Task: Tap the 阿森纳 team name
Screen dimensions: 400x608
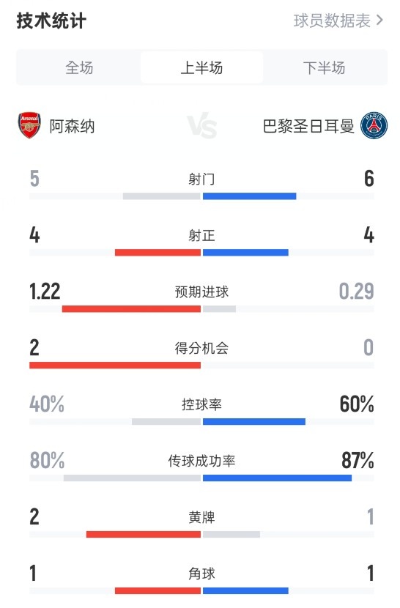Action: pos(73,127)
